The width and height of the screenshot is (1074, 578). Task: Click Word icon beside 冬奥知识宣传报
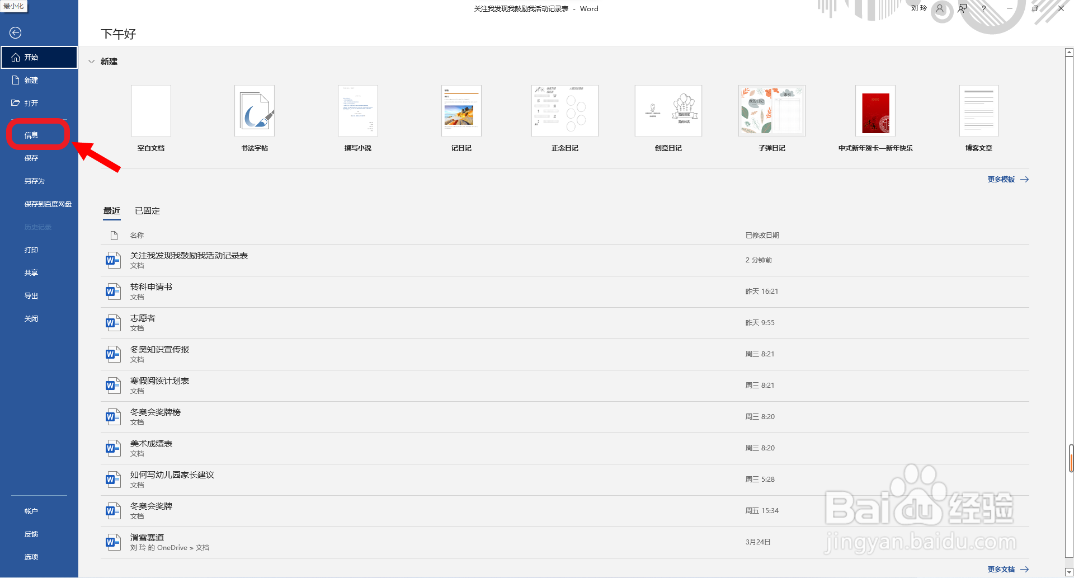114,354
